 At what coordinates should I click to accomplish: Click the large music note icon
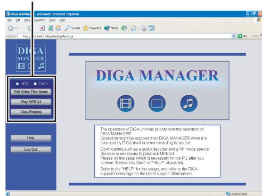tap(189, 103)
